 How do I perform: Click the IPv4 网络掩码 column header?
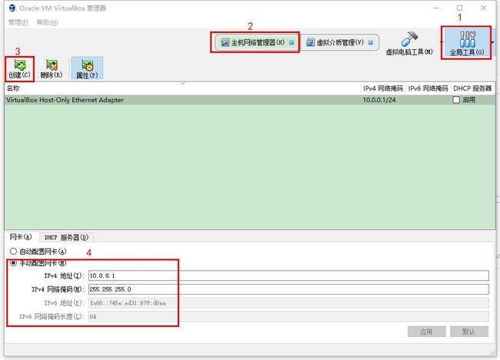point(383,88)
